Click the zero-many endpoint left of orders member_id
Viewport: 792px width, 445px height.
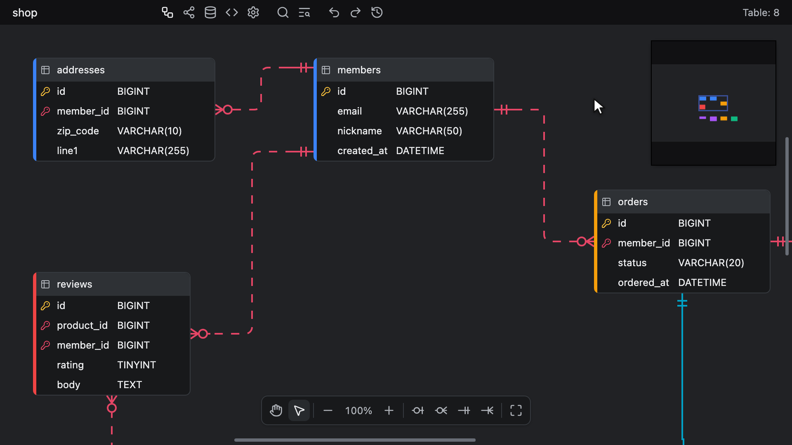click(585, 241)
